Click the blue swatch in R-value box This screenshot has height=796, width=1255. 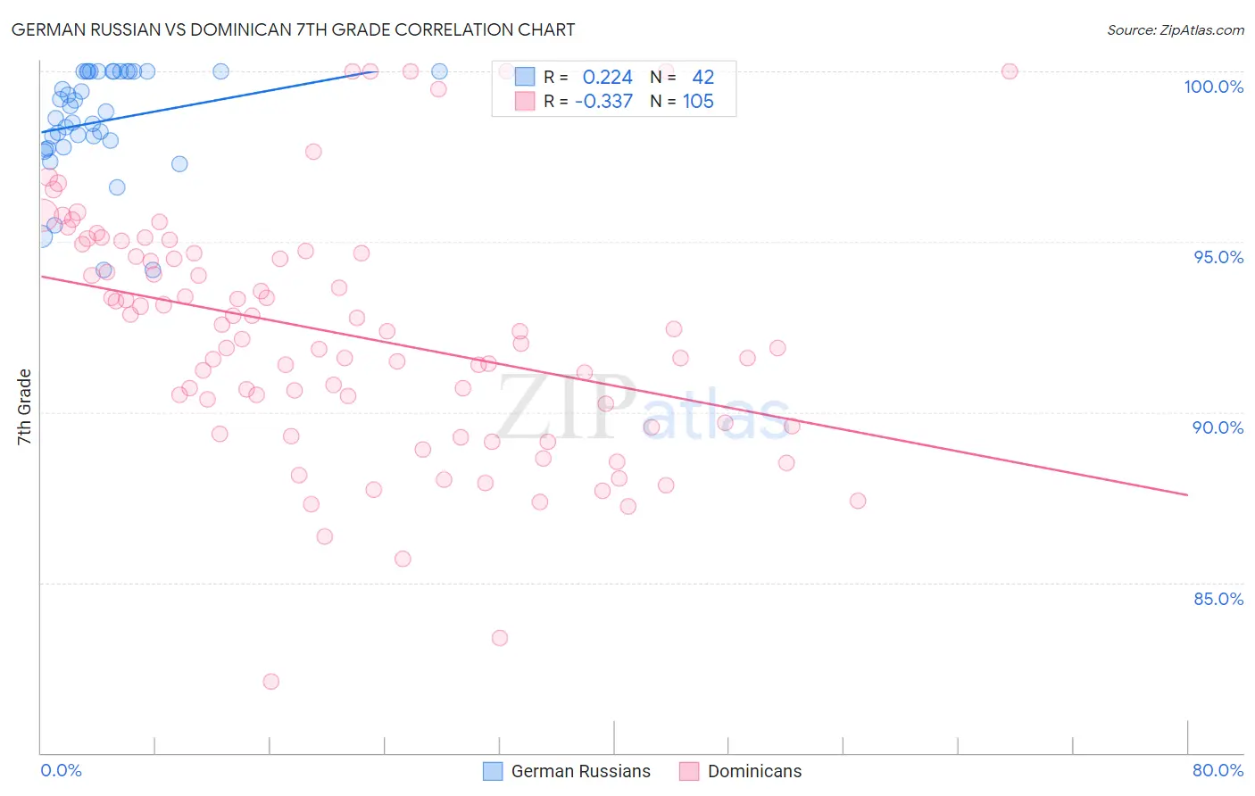[525, 77]
